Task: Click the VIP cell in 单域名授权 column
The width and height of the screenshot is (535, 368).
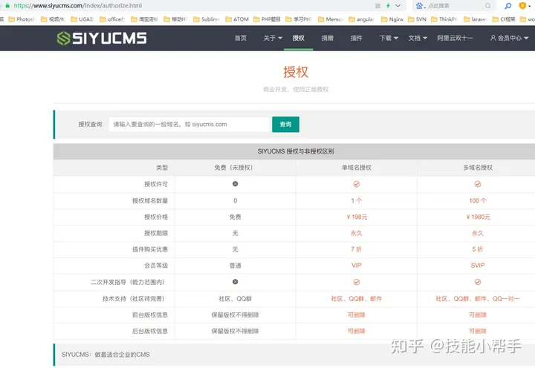Action: tap(356, 266)
